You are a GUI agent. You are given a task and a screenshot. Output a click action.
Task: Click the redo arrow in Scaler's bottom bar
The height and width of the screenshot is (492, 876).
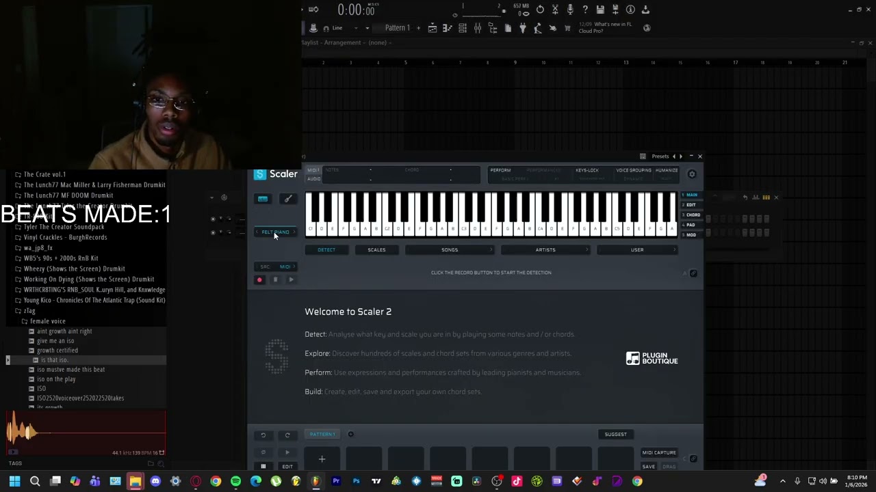tap(287, 435)
